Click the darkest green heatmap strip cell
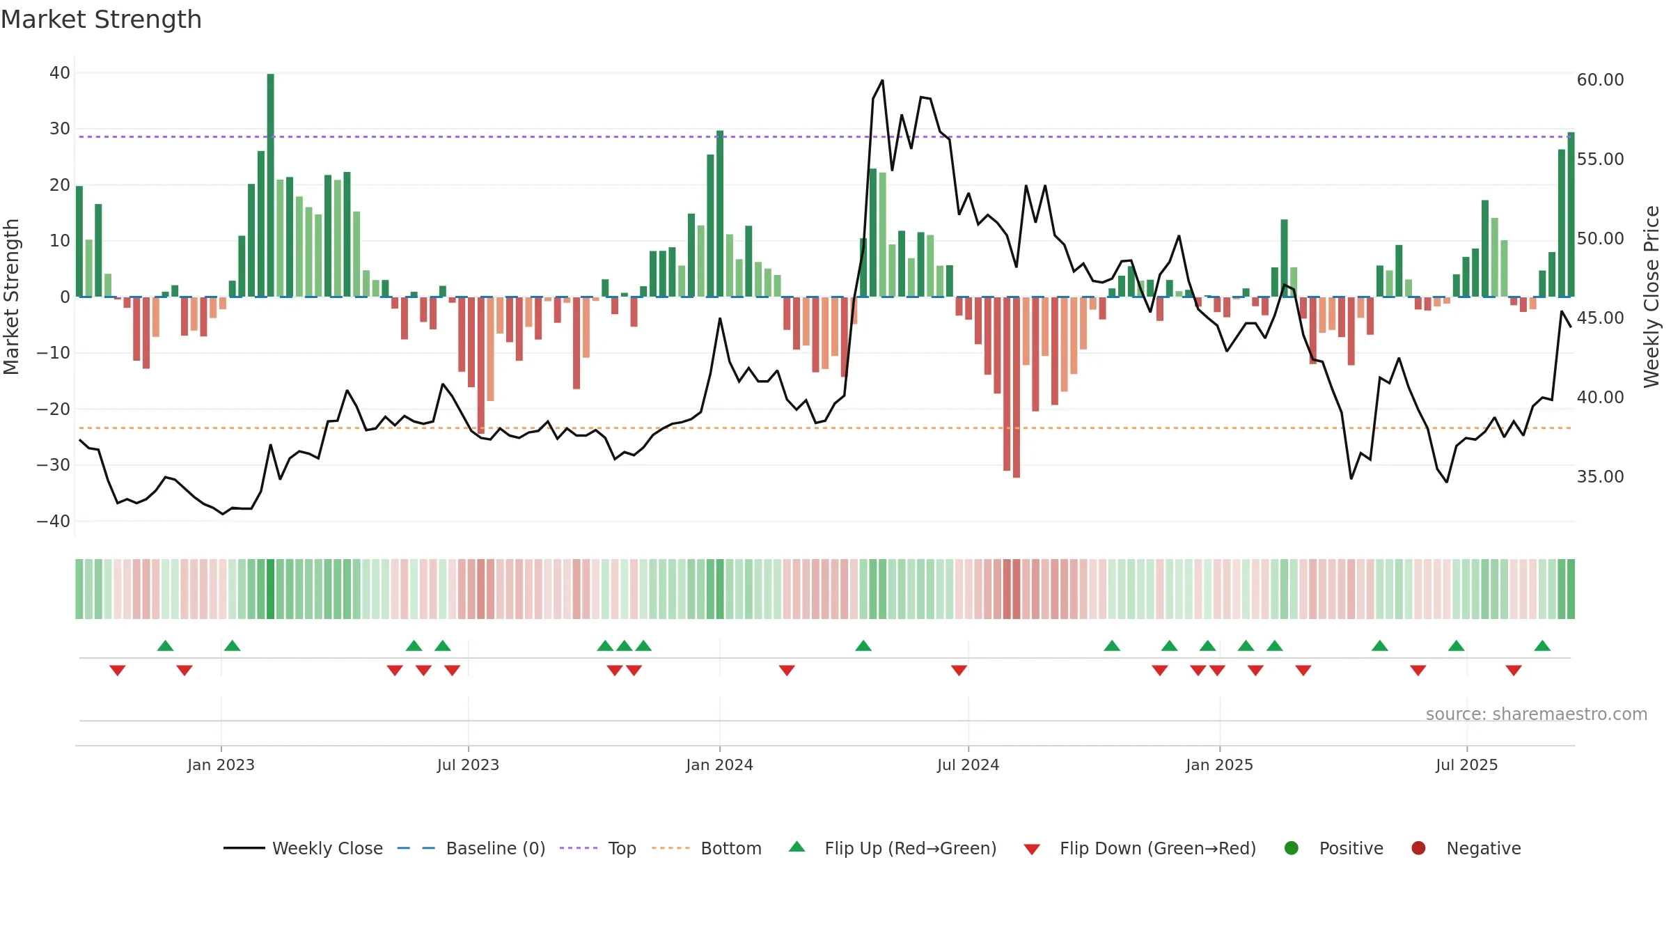This screenshot has height=940, width=1671. click(270, 589)
